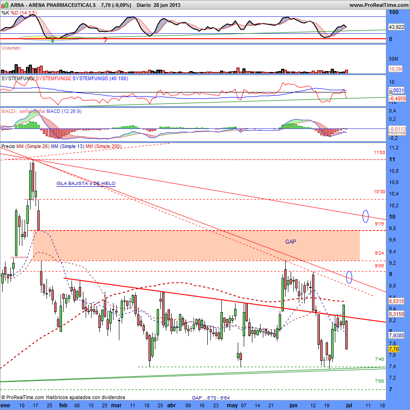Click the blue ellipse marker near price 10
This screenshot has height=410, width=410.
(365, 216)
